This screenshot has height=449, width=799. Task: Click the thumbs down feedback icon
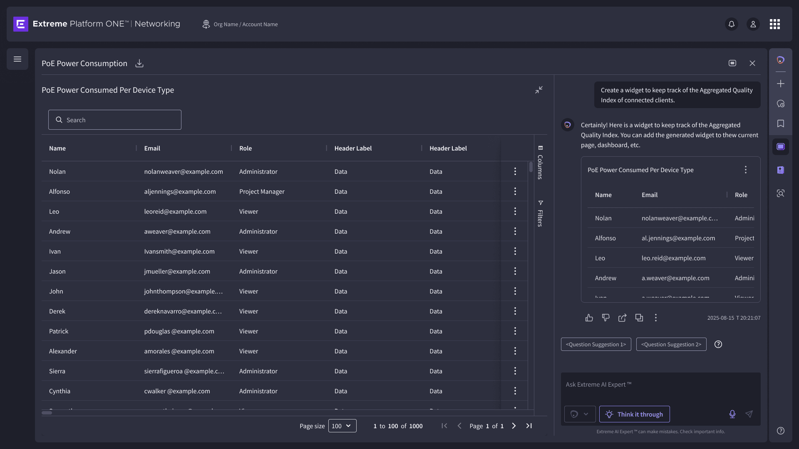coord(605,318)
